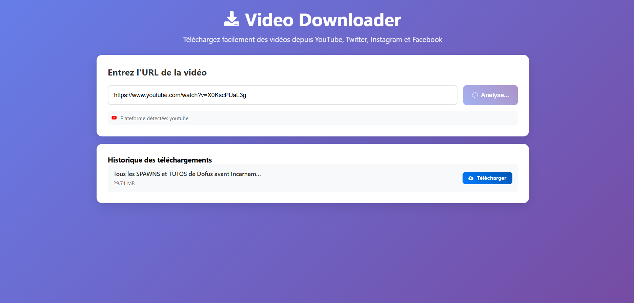The width and height of the screenshot is (634, 303).
Task: Click the '29.71 MB' file size text
Action: 124,183
